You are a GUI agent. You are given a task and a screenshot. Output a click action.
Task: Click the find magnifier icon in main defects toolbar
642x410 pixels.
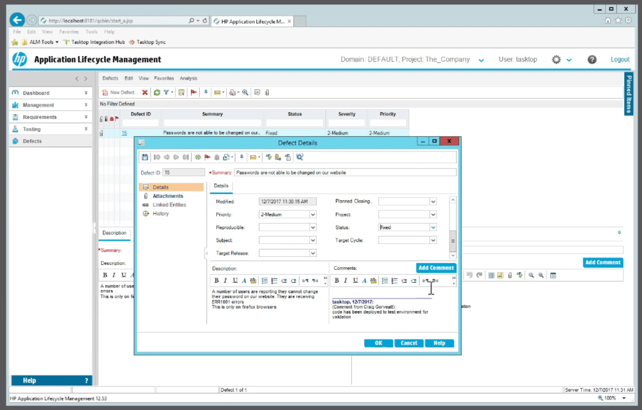(x=245, y=92)
